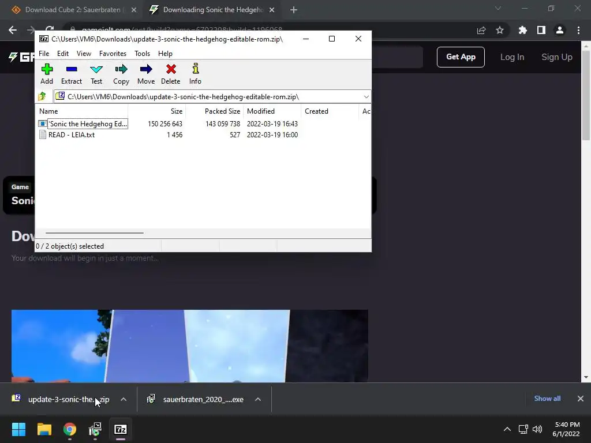The width and height of the screenshot is (591, 443).
Task: Click the Log In link
Action: click(x=513, y=57)
